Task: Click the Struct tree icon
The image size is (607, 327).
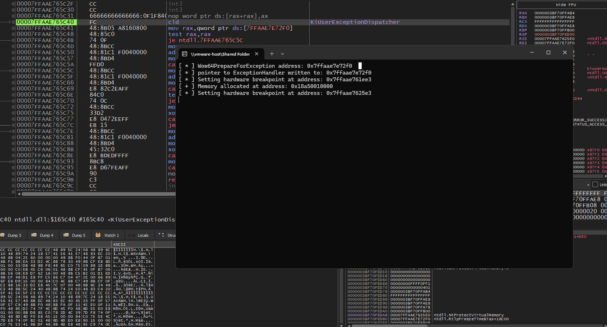Action: [x=161, y=235]
